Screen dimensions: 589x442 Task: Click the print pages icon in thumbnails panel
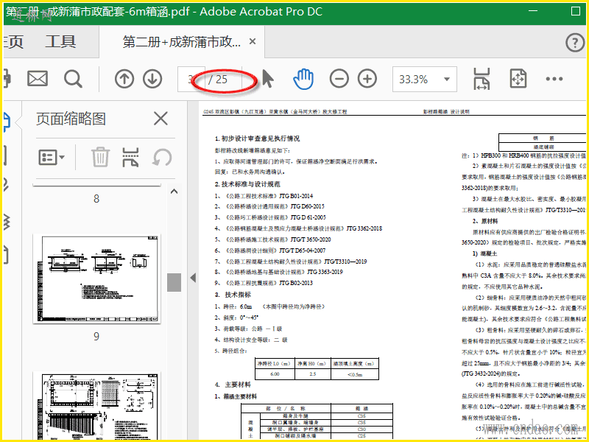pyautogui.click(x=131, y=157)
